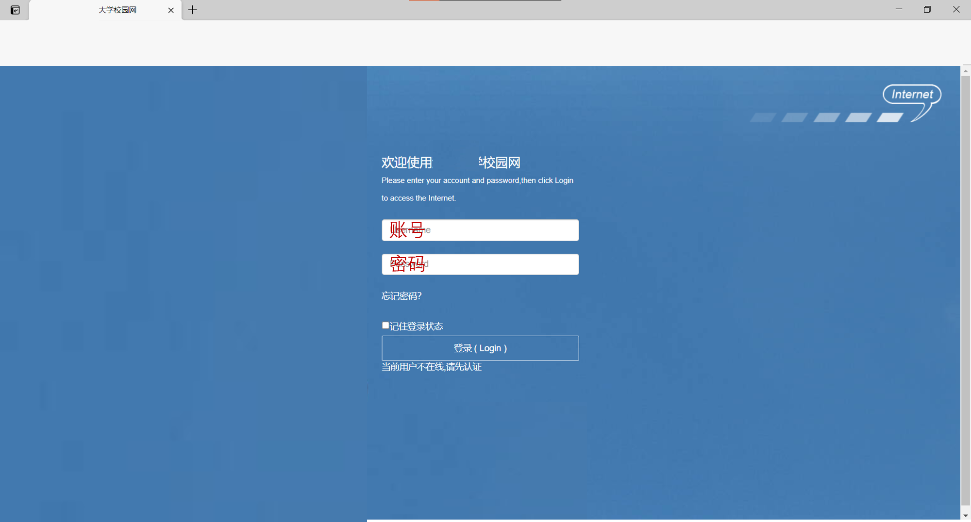This screenshot has width=971, height=522.
Task: Click the page scrollbar down arrow
Action: click(966, 516)
